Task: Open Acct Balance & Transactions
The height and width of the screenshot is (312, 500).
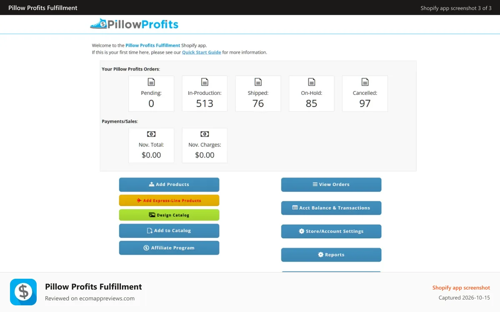Action: pyautogui.click(x=331, y=208)
